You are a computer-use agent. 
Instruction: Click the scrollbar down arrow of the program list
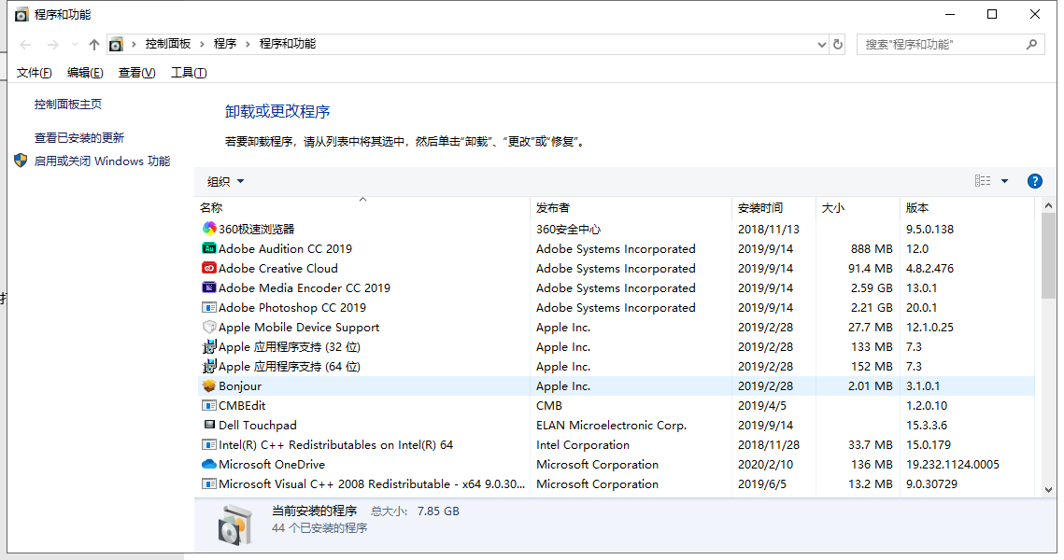coord(1048,489)
